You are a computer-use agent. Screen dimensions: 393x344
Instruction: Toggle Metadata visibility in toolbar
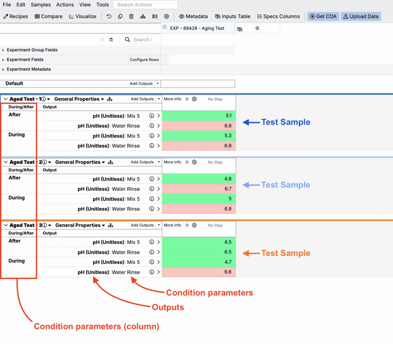[x=193, y=16]
